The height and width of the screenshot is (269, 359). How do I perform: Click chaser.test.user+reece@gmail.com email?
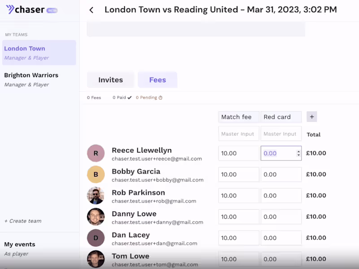[157, 159]
